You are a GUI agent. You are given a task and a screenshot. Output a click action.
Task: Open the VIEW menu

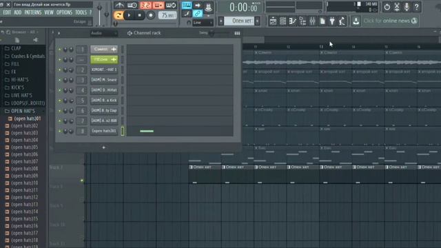coord(49,12)
